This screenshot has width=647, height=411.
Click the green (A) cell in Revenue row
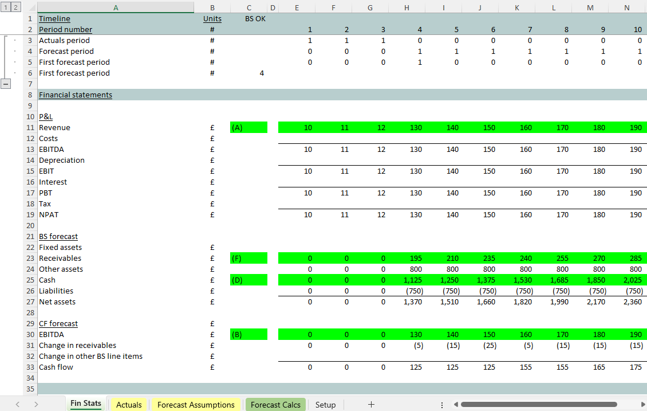click(x=248, y=128)
